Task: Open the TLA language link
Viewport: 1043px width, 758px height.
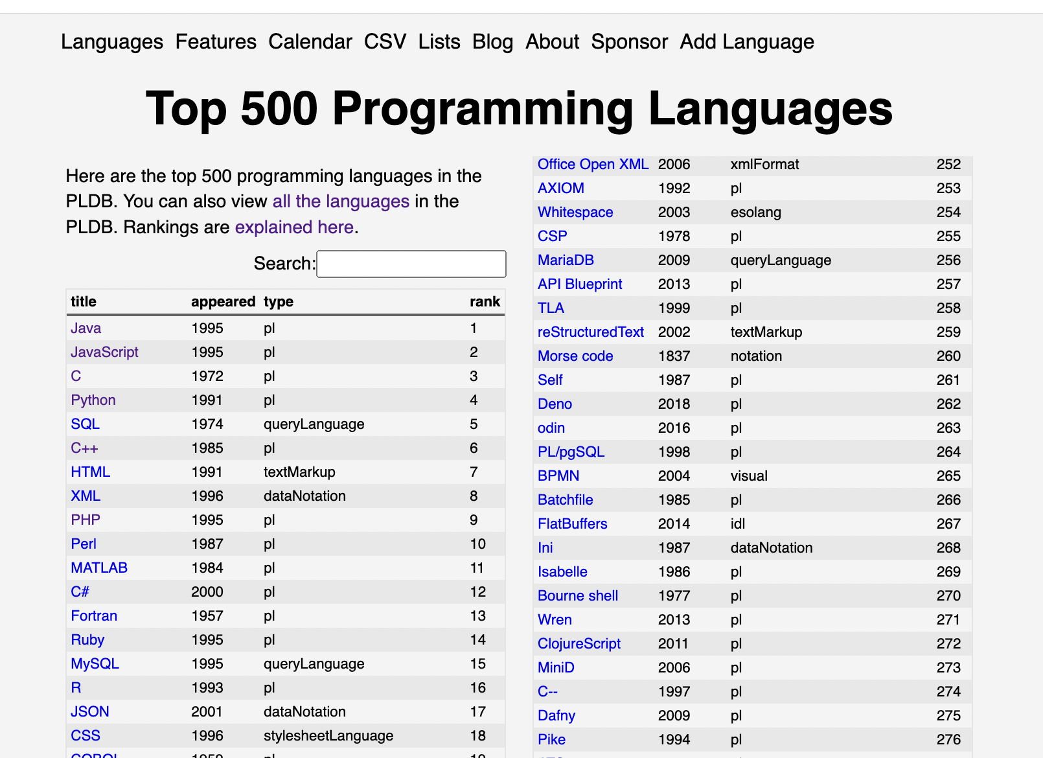Action: tap(551, 308)
